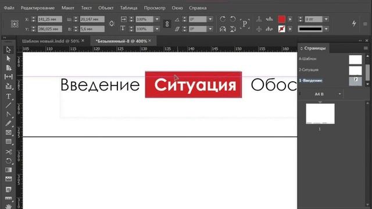Select the 2-Ситуация master page

tap(330, 70)
